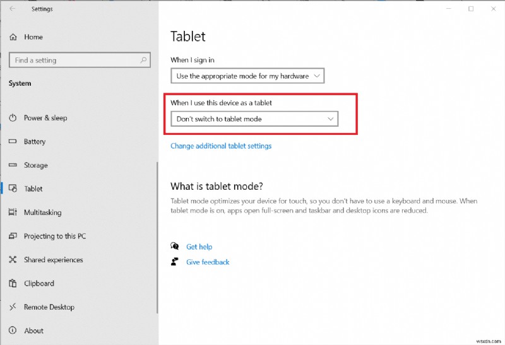The height and width of the screenshot is (345, 505).
Task: Click the Give feedback link
Action: pos(208,262)
